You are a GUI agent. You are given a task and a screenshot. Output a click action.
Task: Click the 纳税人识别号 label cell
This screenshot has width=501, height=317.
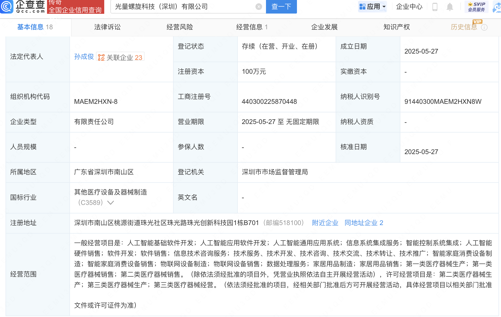(368, 97)
